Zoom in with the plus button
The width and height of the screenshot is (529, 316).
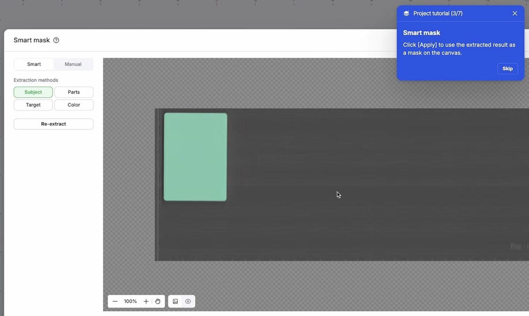[x=146, y=301]
